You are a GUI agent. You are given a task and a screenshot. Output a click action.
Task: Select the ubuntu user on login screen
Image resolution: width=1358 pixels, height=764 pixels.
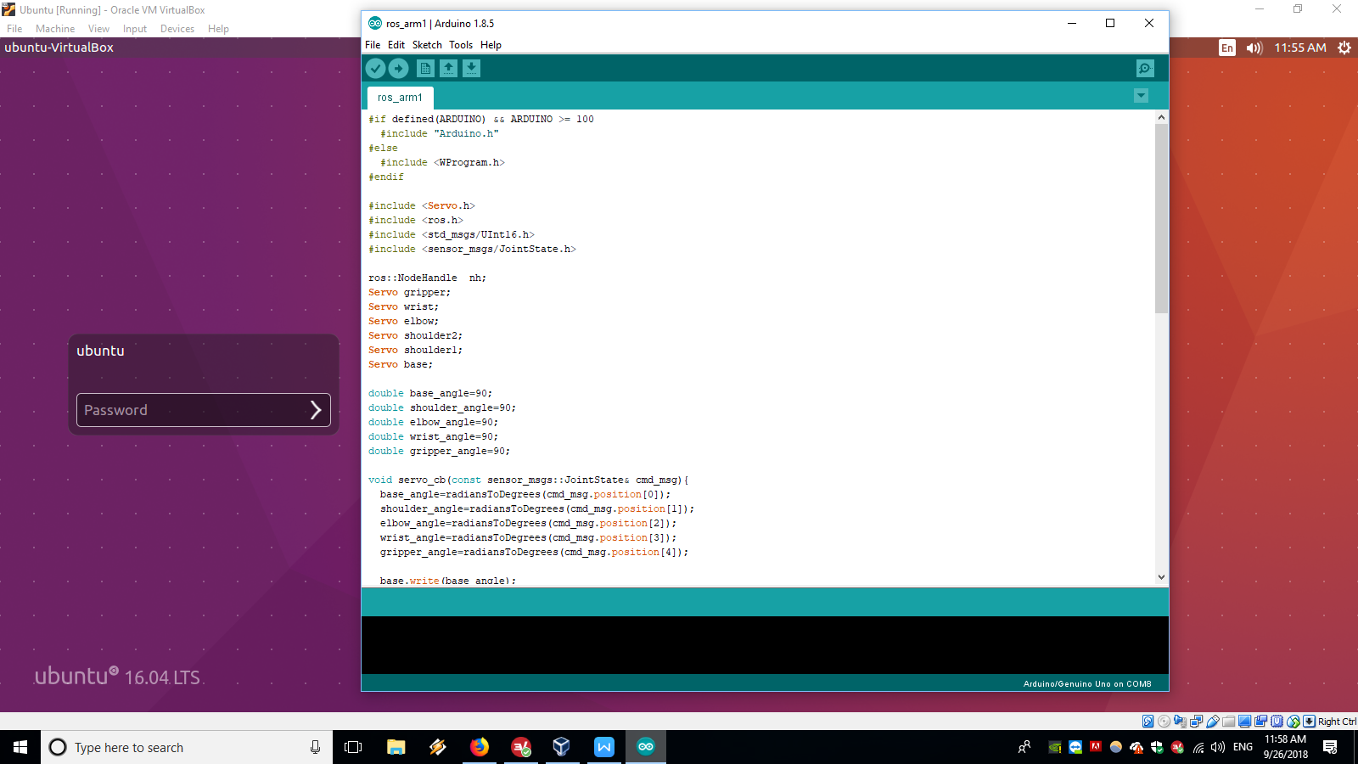point(100,351)
